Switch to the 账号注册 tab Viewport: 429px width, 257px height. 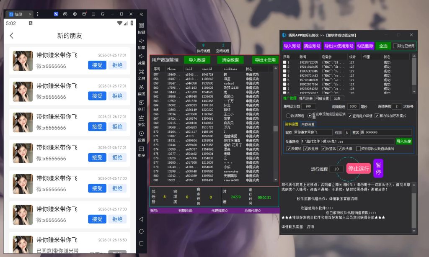tap(305, 98)
